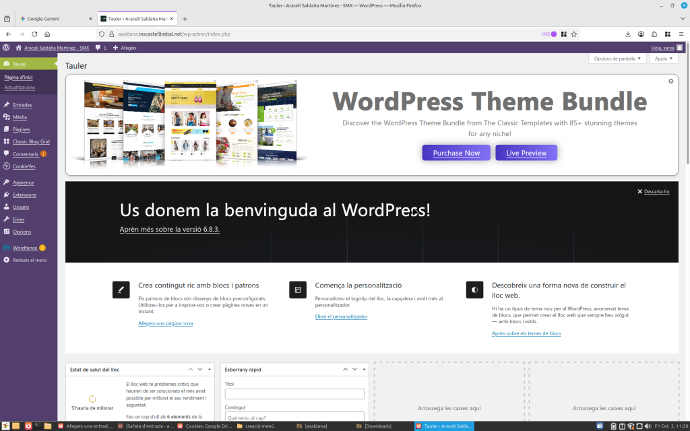Reload page with browser refresh button
690x431 pixels.
(x=34, y=34)
